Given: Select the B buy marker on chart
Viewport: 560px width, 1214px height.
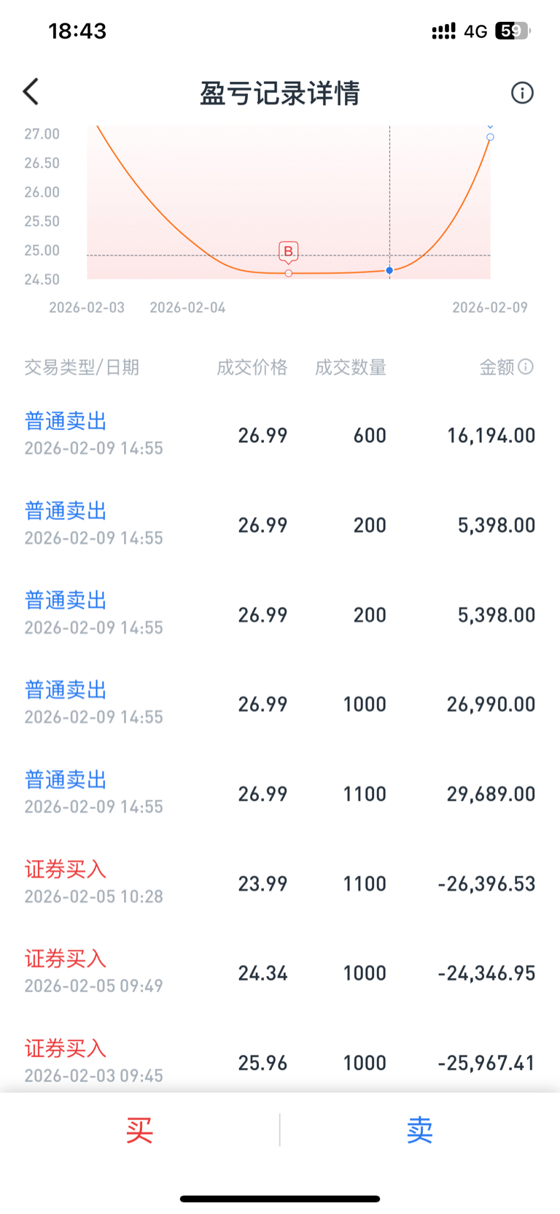Looking at the screenshot, I should click(289, 253).
